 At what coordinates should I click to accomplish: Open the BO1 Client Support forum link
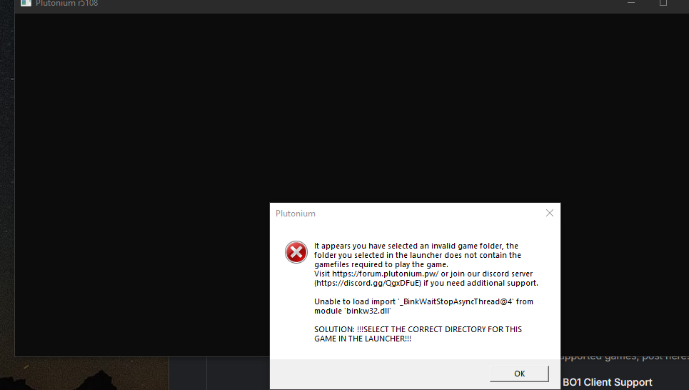coord(607,382)
